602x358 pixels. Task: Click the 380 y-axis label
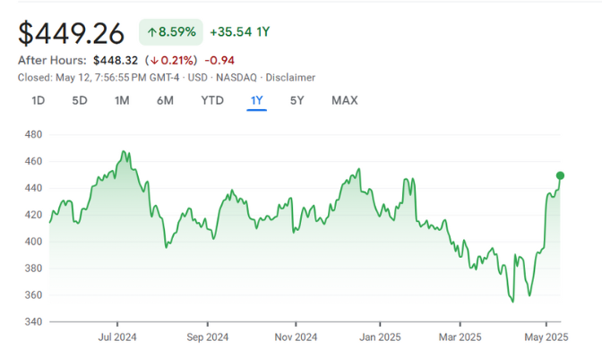point(33,268)
